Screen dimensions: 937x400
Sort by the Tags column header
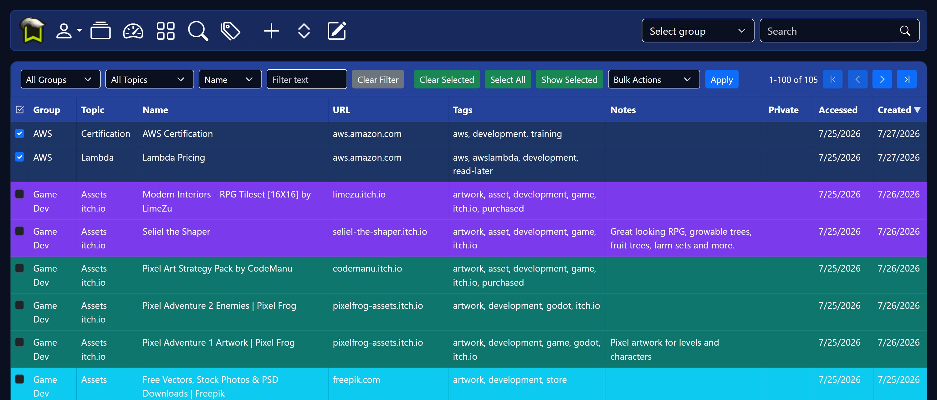[462, 110]
